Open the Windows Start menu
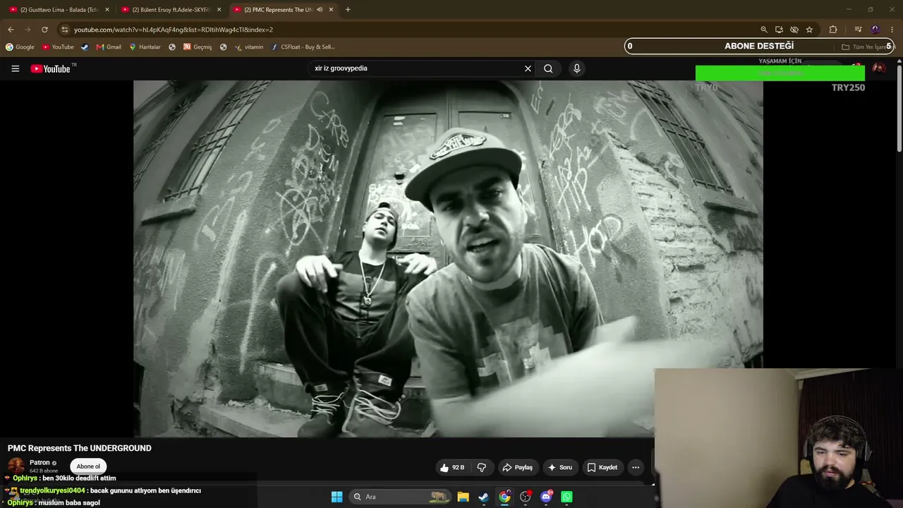Viewport: 903px width, 508px height. pos(337,497)
